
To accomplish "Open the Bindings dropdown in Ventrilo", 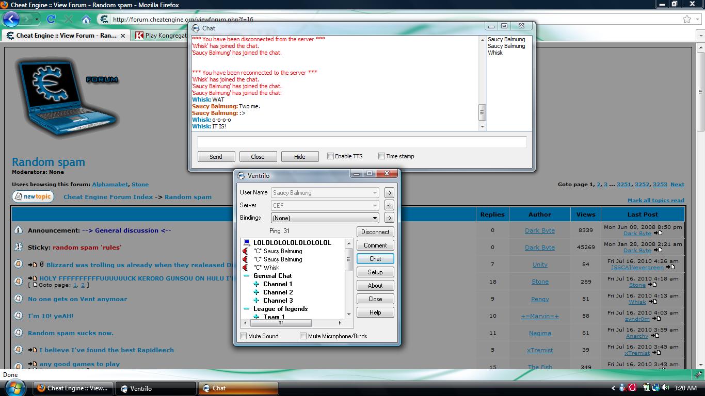I will [x=375, y=218].
